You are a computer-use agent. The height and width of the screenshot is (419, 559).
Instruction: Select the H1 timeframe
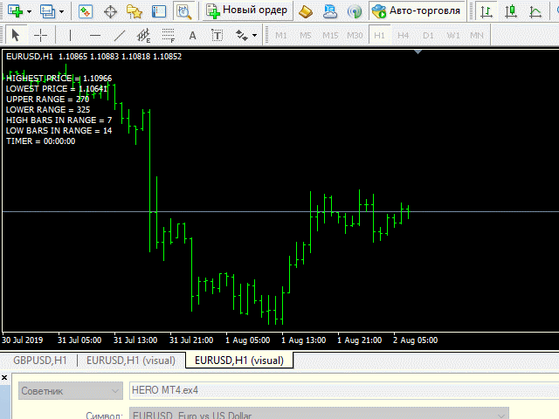click(379, 35)
